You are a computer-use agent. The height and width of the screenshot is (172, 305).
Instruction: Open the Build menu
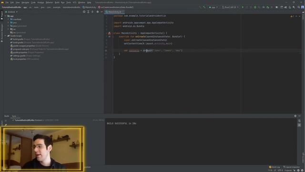tap(57, 2)
